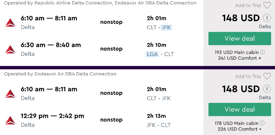Select the 241 USD Comfort + fare
This screenshot has height=135, width=275.
pyautogui.click(x=240, y=58)
